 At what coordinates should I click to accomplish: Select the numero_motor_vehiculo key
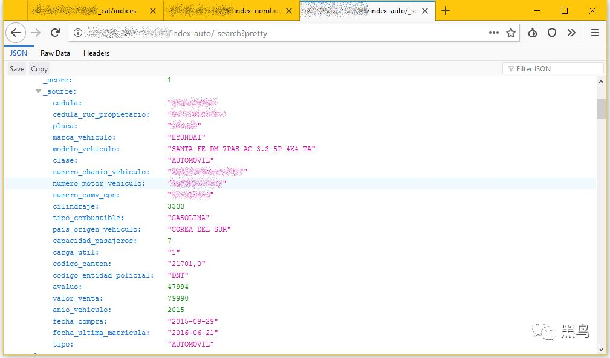(x=99, y=183)
